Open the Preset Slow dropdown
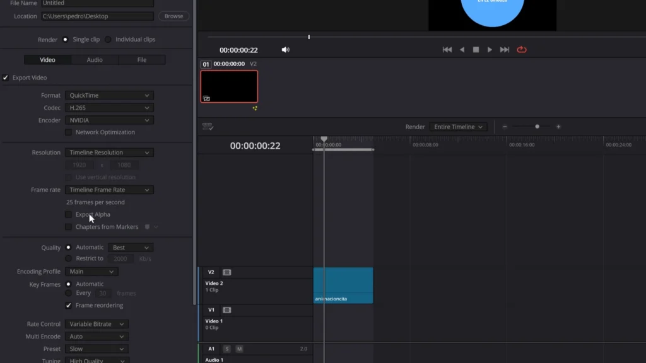This screenshot has width=646, height=363. pyautogui.click(x=97, y=349)
